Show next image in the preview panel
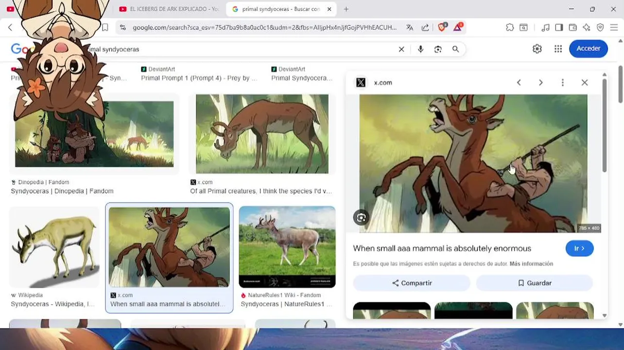This screenshot has width=624, height=350. [x=540, y=83]
